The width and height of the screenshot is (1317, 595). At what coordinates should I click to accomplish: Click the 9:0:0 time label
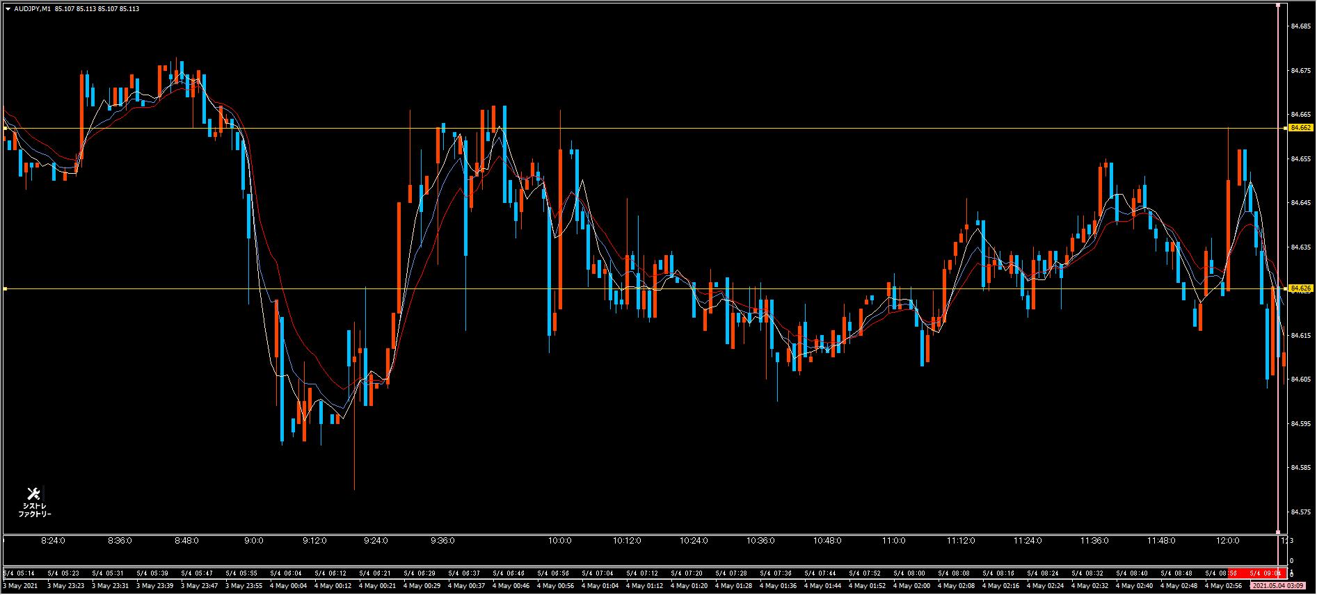[254, 541]
